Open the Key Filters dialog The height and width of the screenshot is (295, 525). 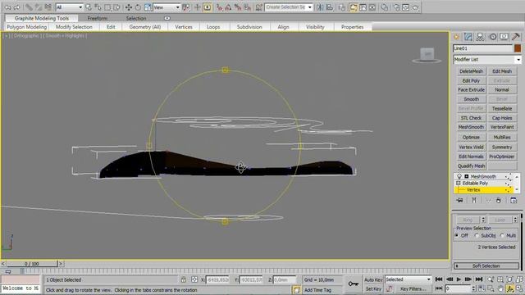[413, 288]
